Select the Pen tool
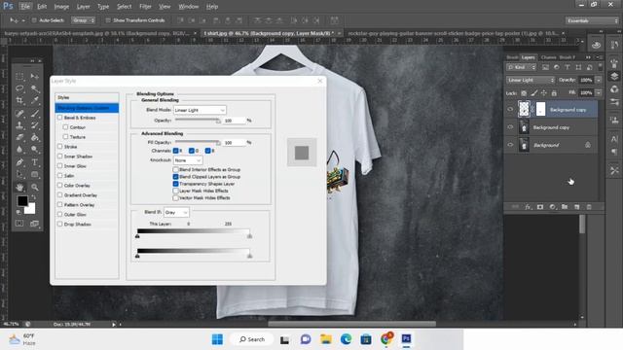This screenshot has height=350, width=623. click(x=19, y=162)
